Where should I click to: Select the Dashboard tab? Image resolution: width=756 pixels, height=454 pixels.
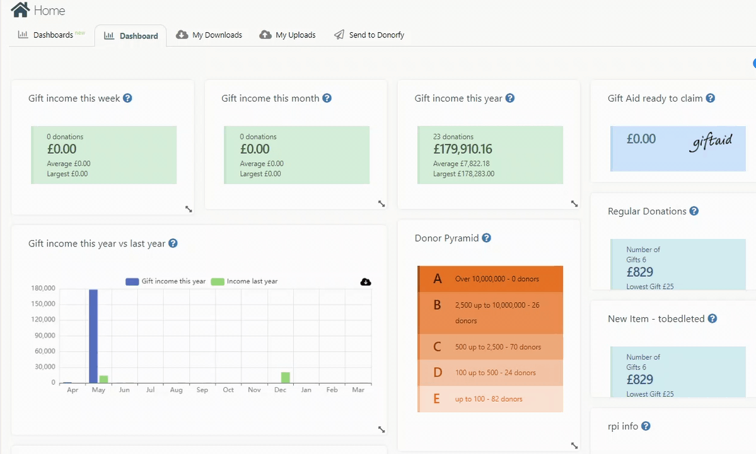coord(131,36)
